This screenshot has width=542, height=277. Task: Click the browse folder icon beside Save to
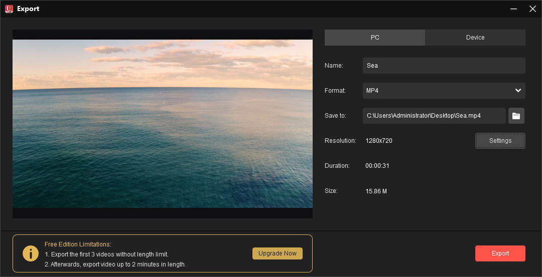pyautogui.click(x=516, y=116)
